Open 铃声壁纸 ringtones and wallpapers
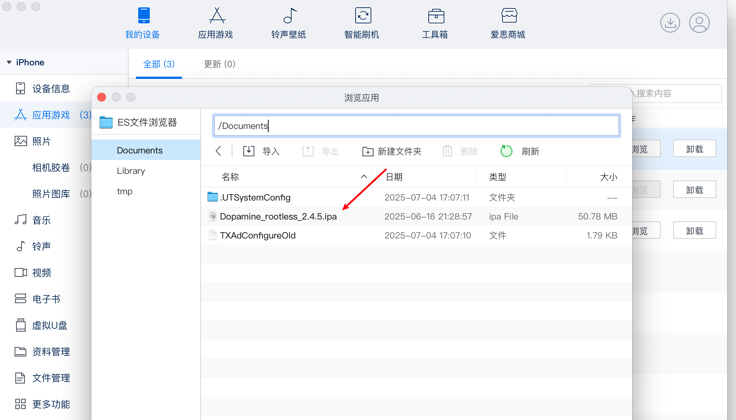This screenshot has height=420, width=736. coord(289,23)
